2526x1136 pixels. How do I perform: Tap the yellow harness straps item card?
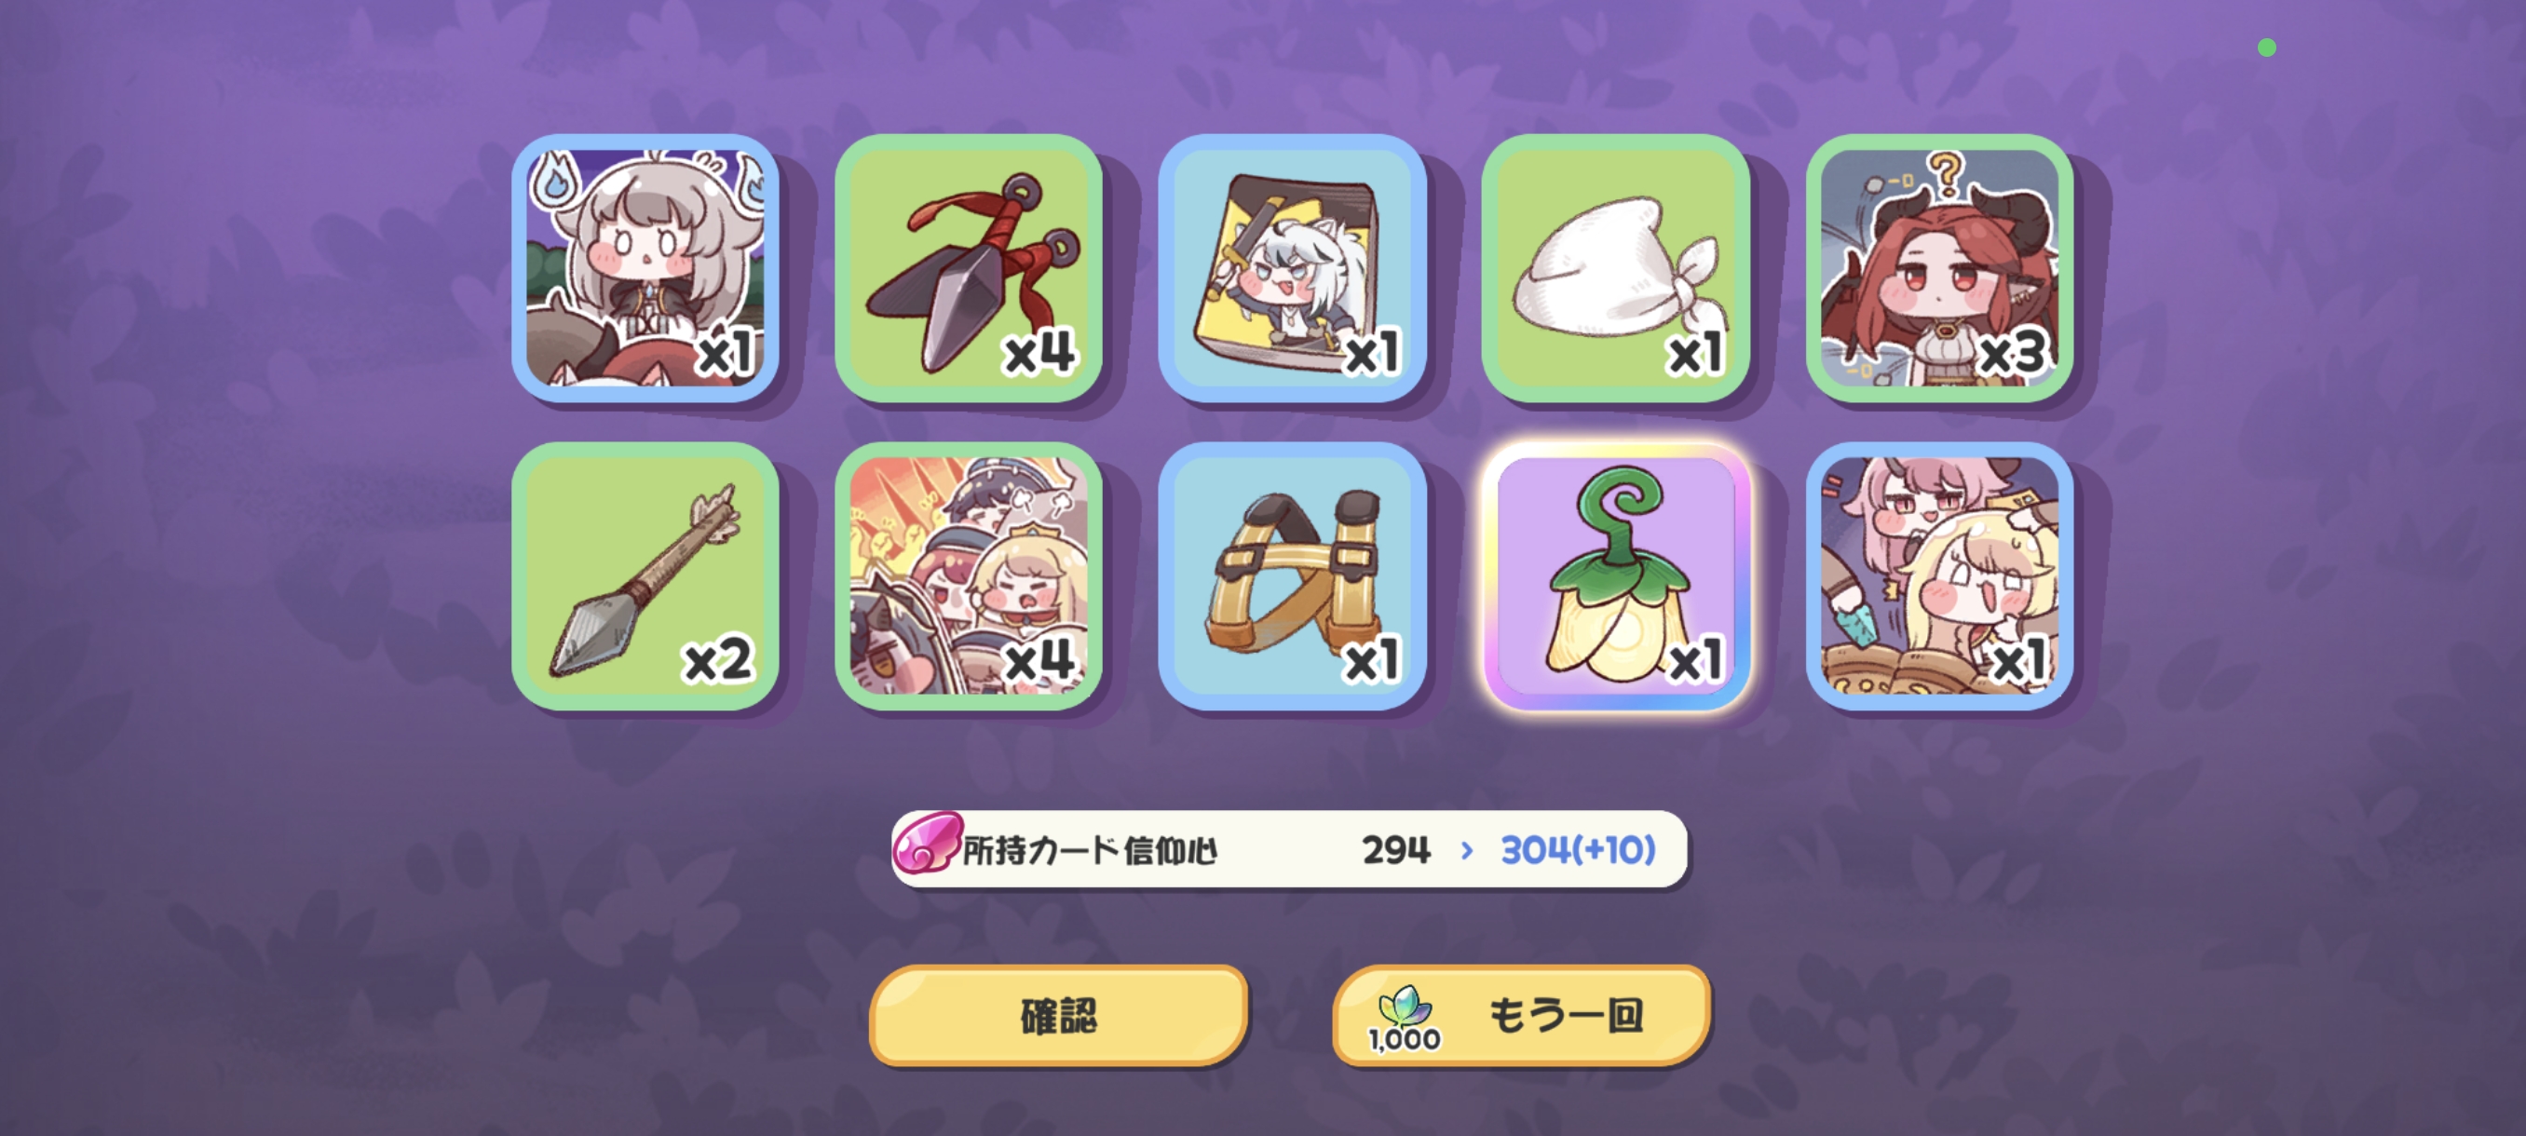tap(1293, 575)
